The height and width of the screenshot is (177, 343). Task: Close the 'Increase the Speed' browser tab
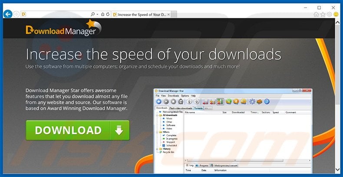168,15
